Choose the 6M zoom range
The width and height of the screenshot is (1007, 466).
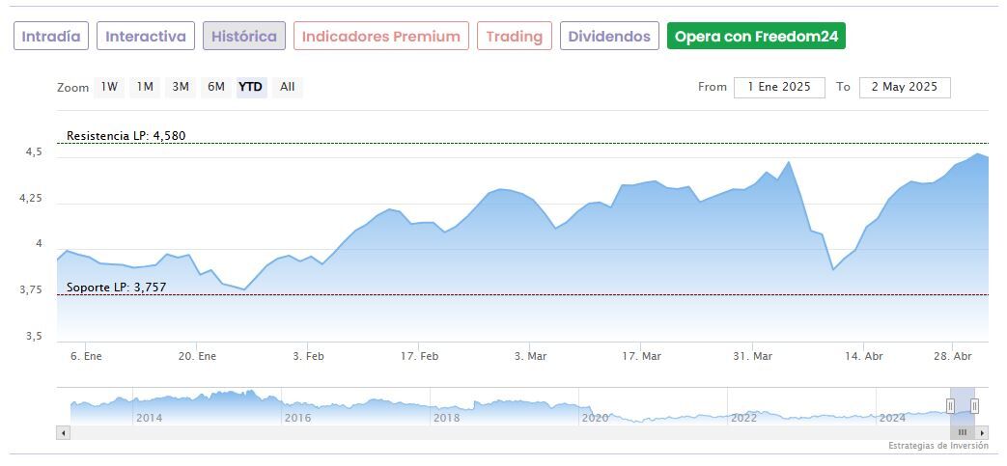[x=215, y=87]
